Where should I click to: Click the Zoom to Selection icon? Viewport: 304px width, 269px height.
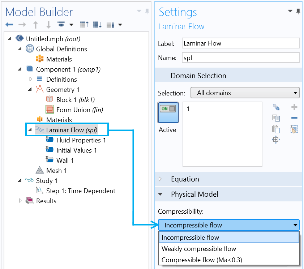pos(276,140)
